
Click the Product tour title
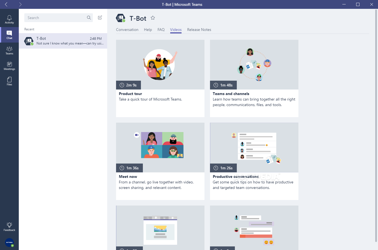click(130, 94)
